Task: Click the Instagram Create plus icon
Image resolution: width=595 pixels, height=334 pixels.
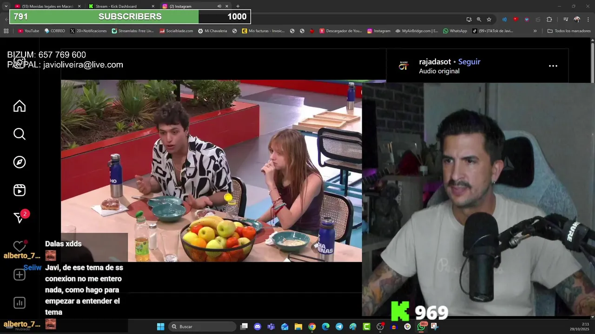Action: tap(19, 275)
